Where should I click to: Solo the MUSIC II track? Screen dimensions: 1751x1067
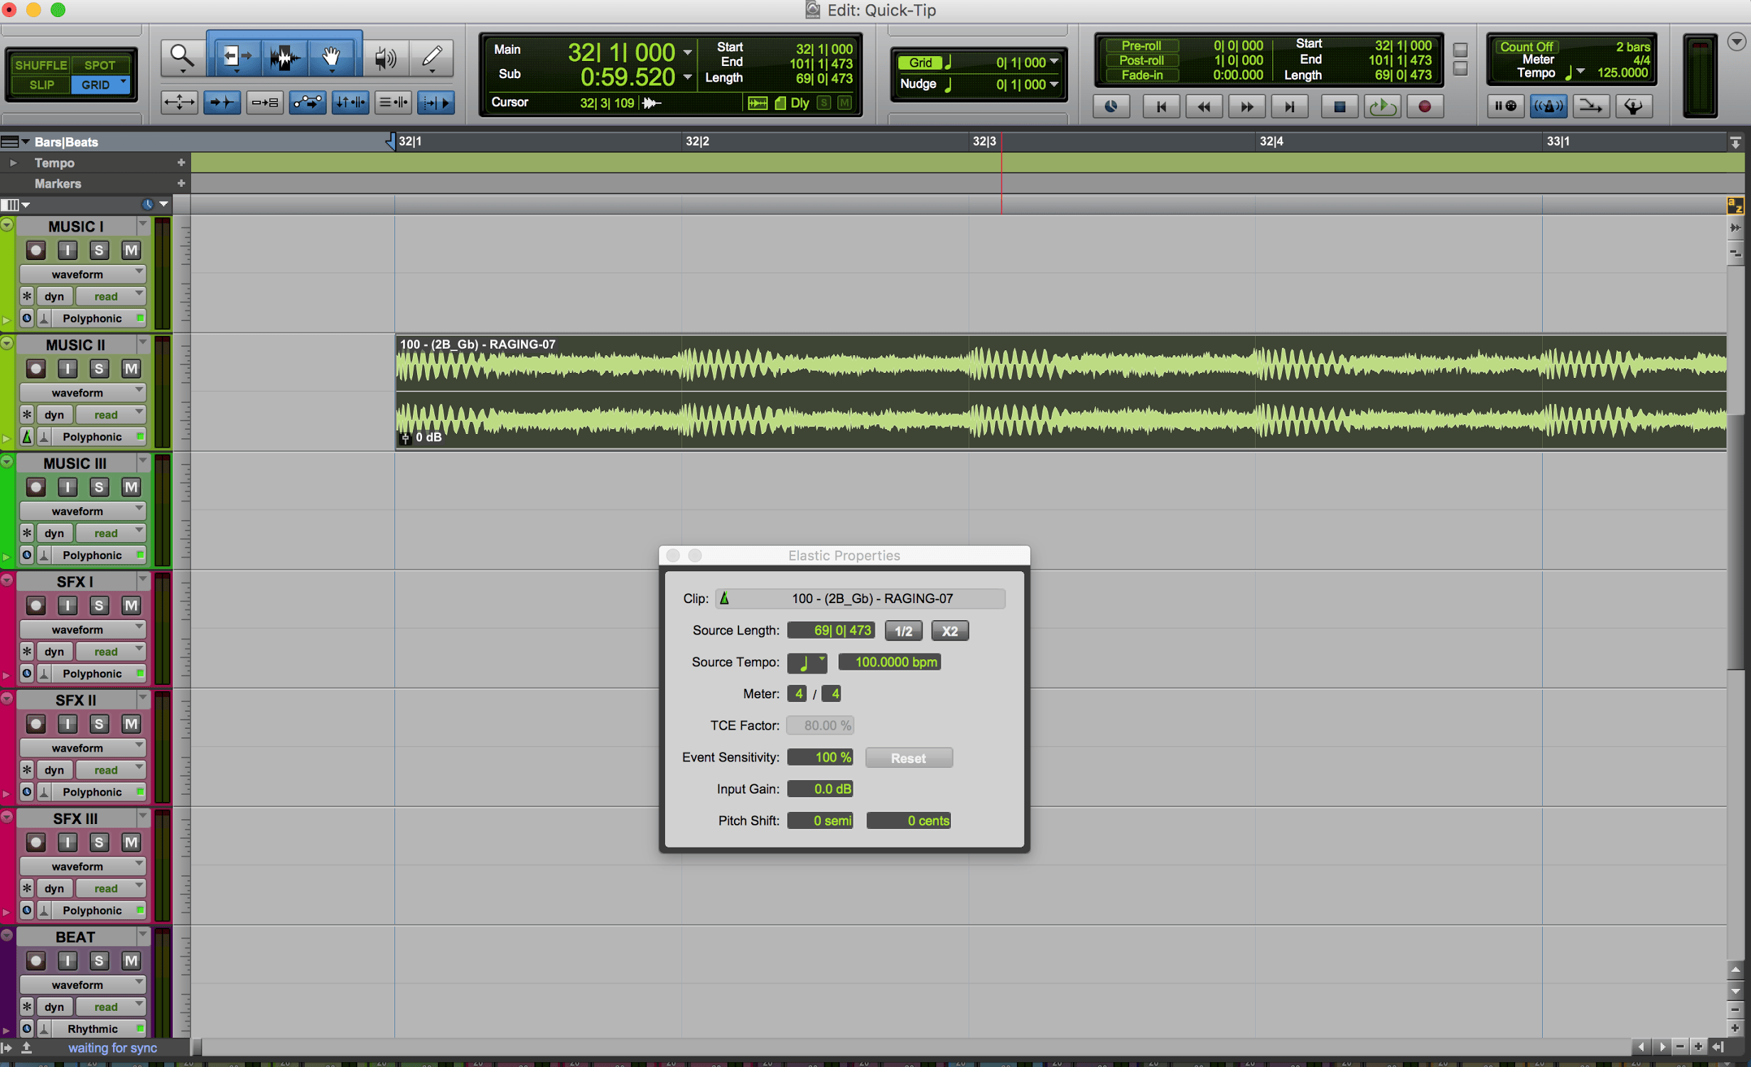coord(99,369)
